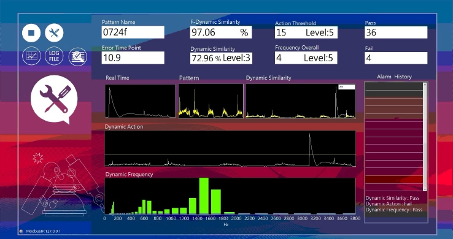The width and height of the screenshot is (453, 239).
Task: Click the large maintenance tools speech bubble
Action: tap(54, 99)
